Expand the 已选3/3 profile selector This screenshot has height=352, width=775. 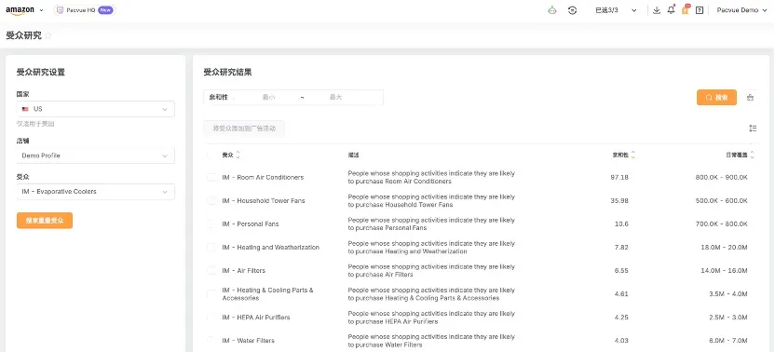click(616, 10)
